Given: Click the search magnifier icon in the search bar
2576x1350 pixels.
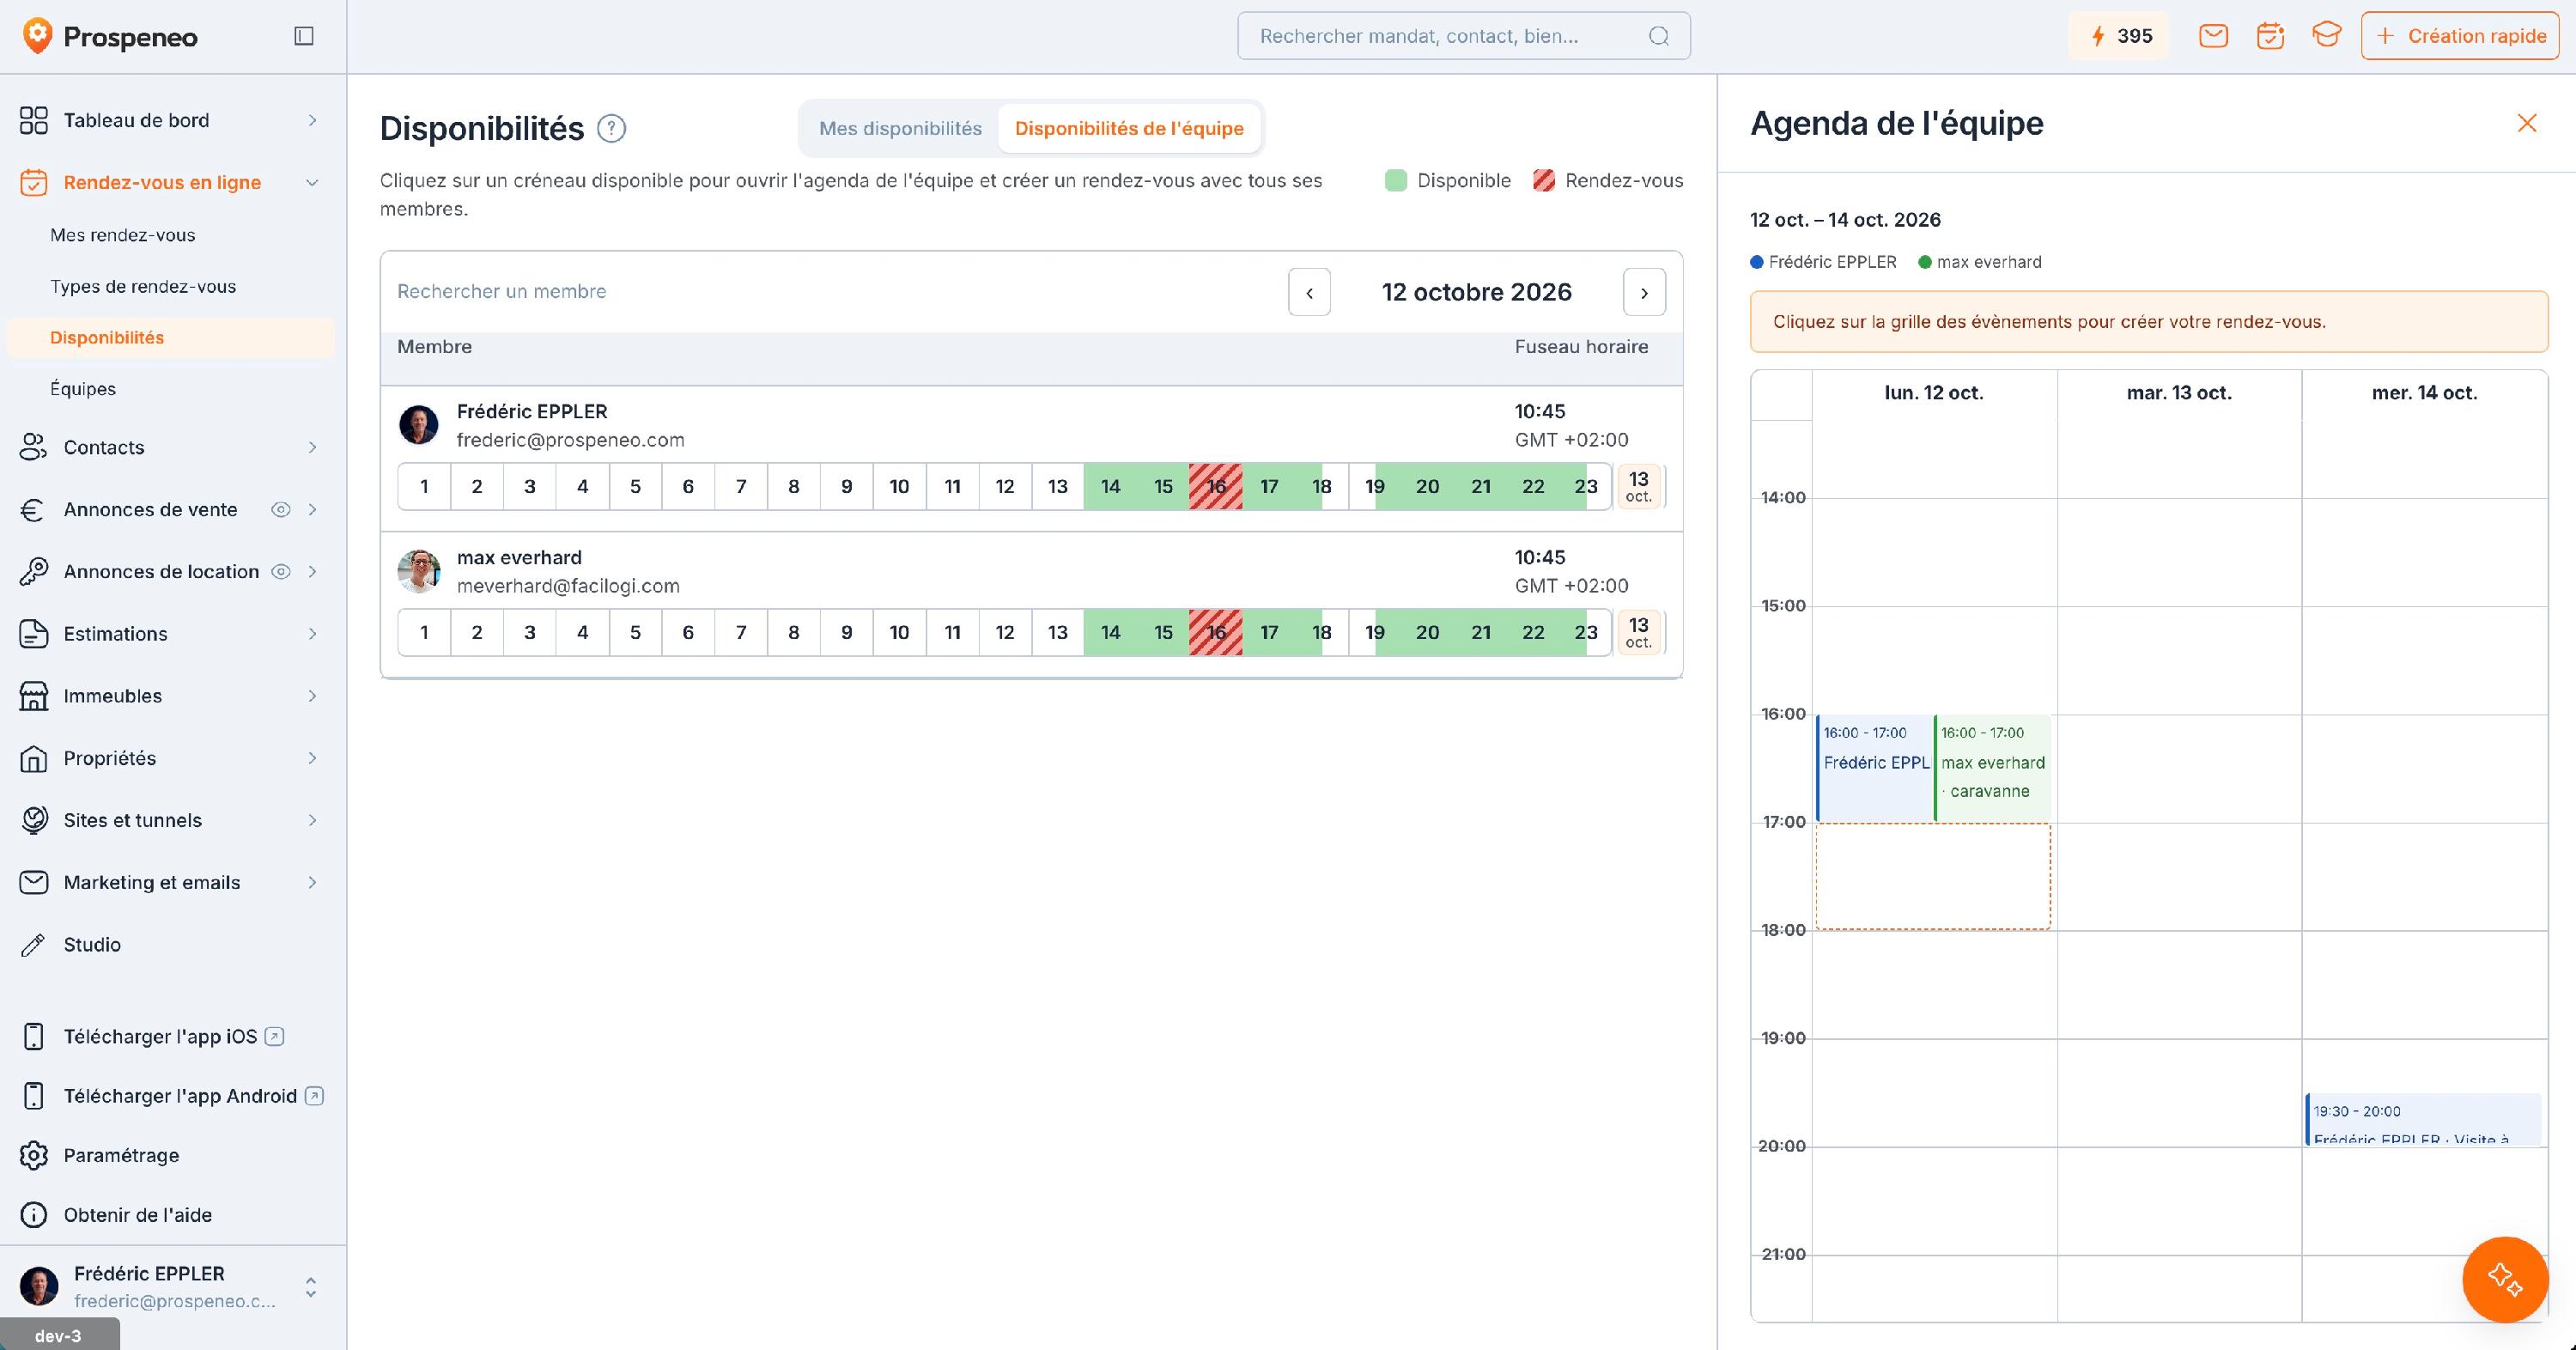Looking at the screenshot, I should tap(1659, 36).
